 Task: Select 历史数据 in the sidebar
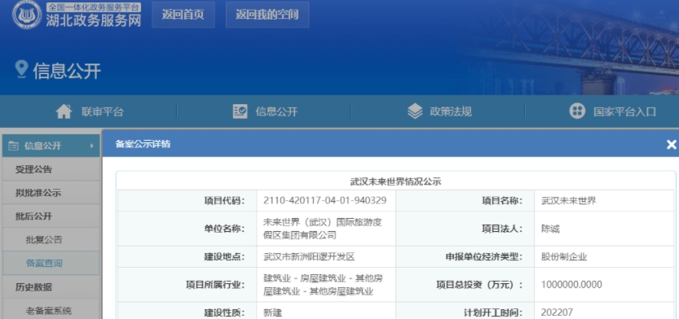click(x=51, y=287)
